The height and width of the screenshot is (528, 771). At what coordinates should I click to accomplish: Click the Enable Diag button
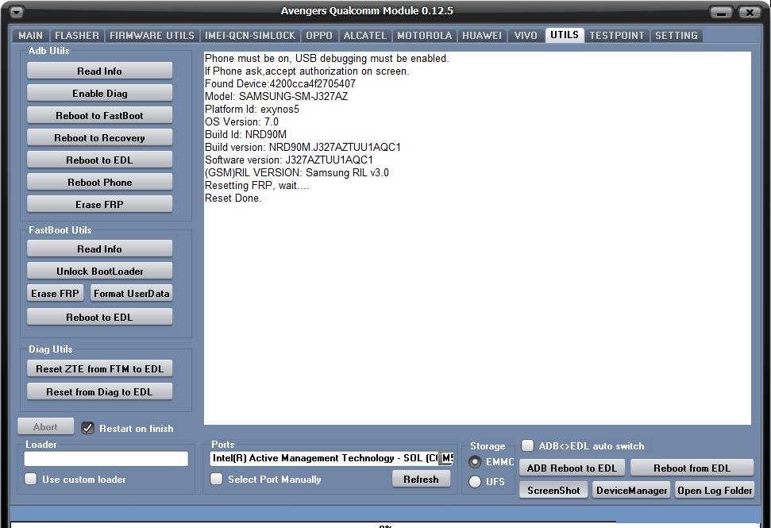[99, 93]
